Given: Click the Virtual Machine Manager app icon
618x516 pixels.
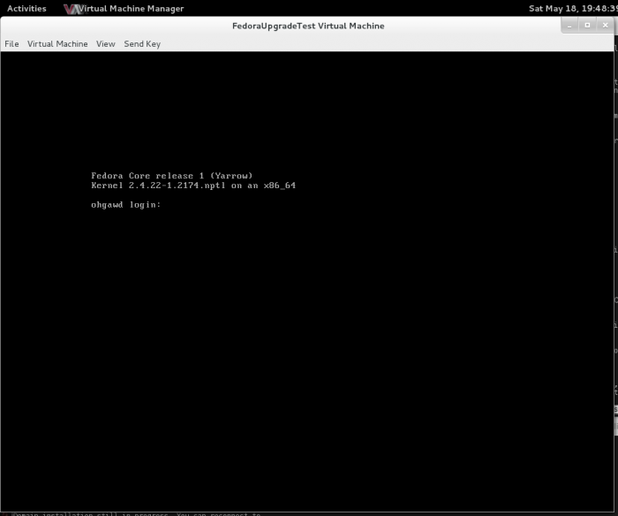Looking at the screenshot, I should tap(72, 9).
